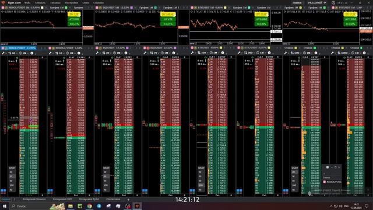Open Google Chrome from the taskbar
The height and width of the screenshot is (210, 373).
[89, 206]
